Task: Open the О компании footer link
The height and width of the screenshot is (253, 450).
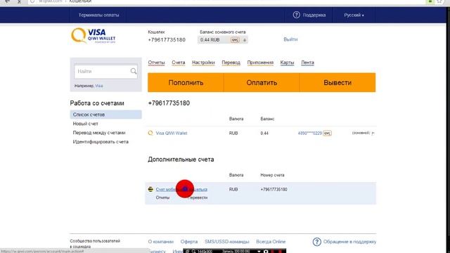Action: tap(161, 242)
